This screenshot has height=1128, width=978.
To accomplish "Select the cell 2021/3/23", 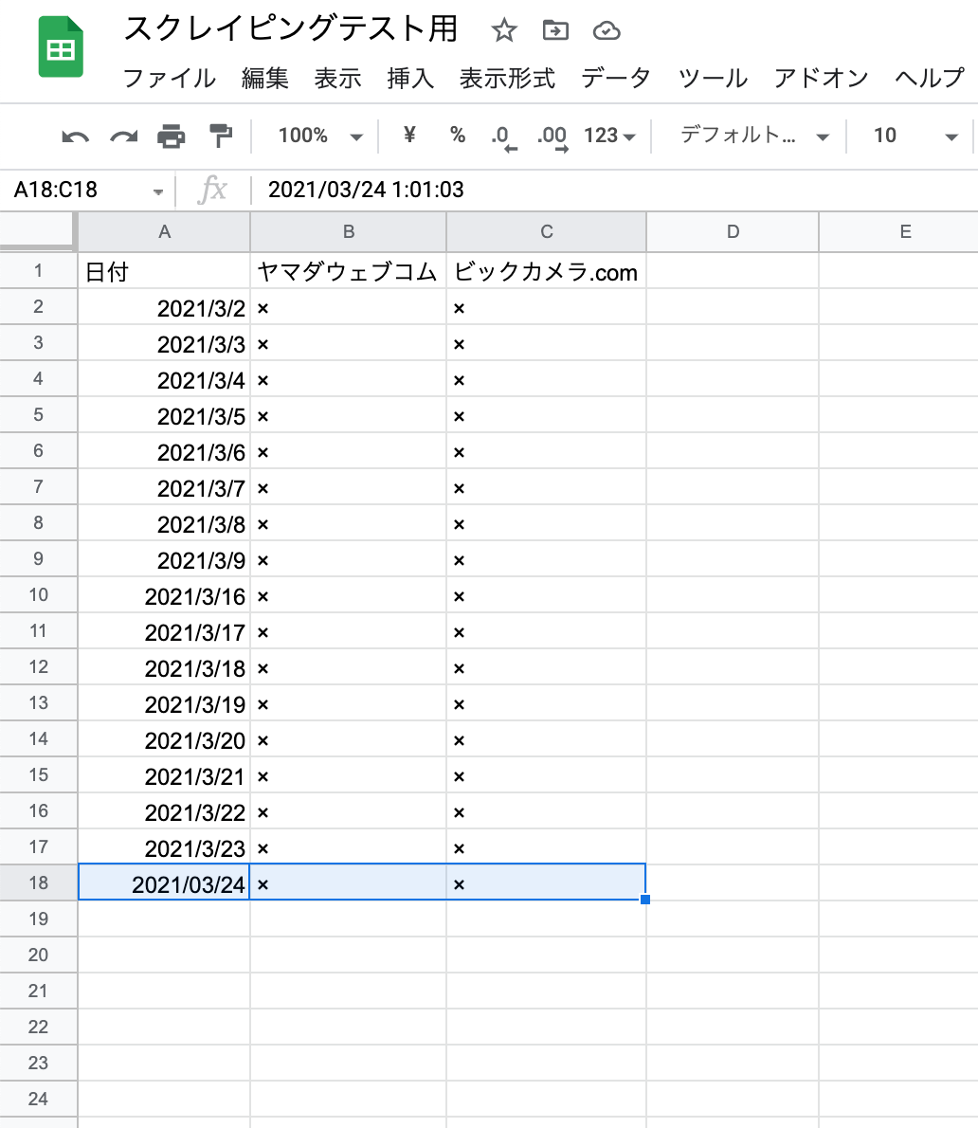I will click(x=164, y=846).
